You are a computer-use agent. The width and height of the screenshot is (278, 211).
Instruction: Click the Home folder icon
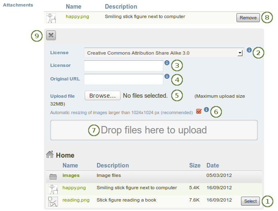(50, 155)
